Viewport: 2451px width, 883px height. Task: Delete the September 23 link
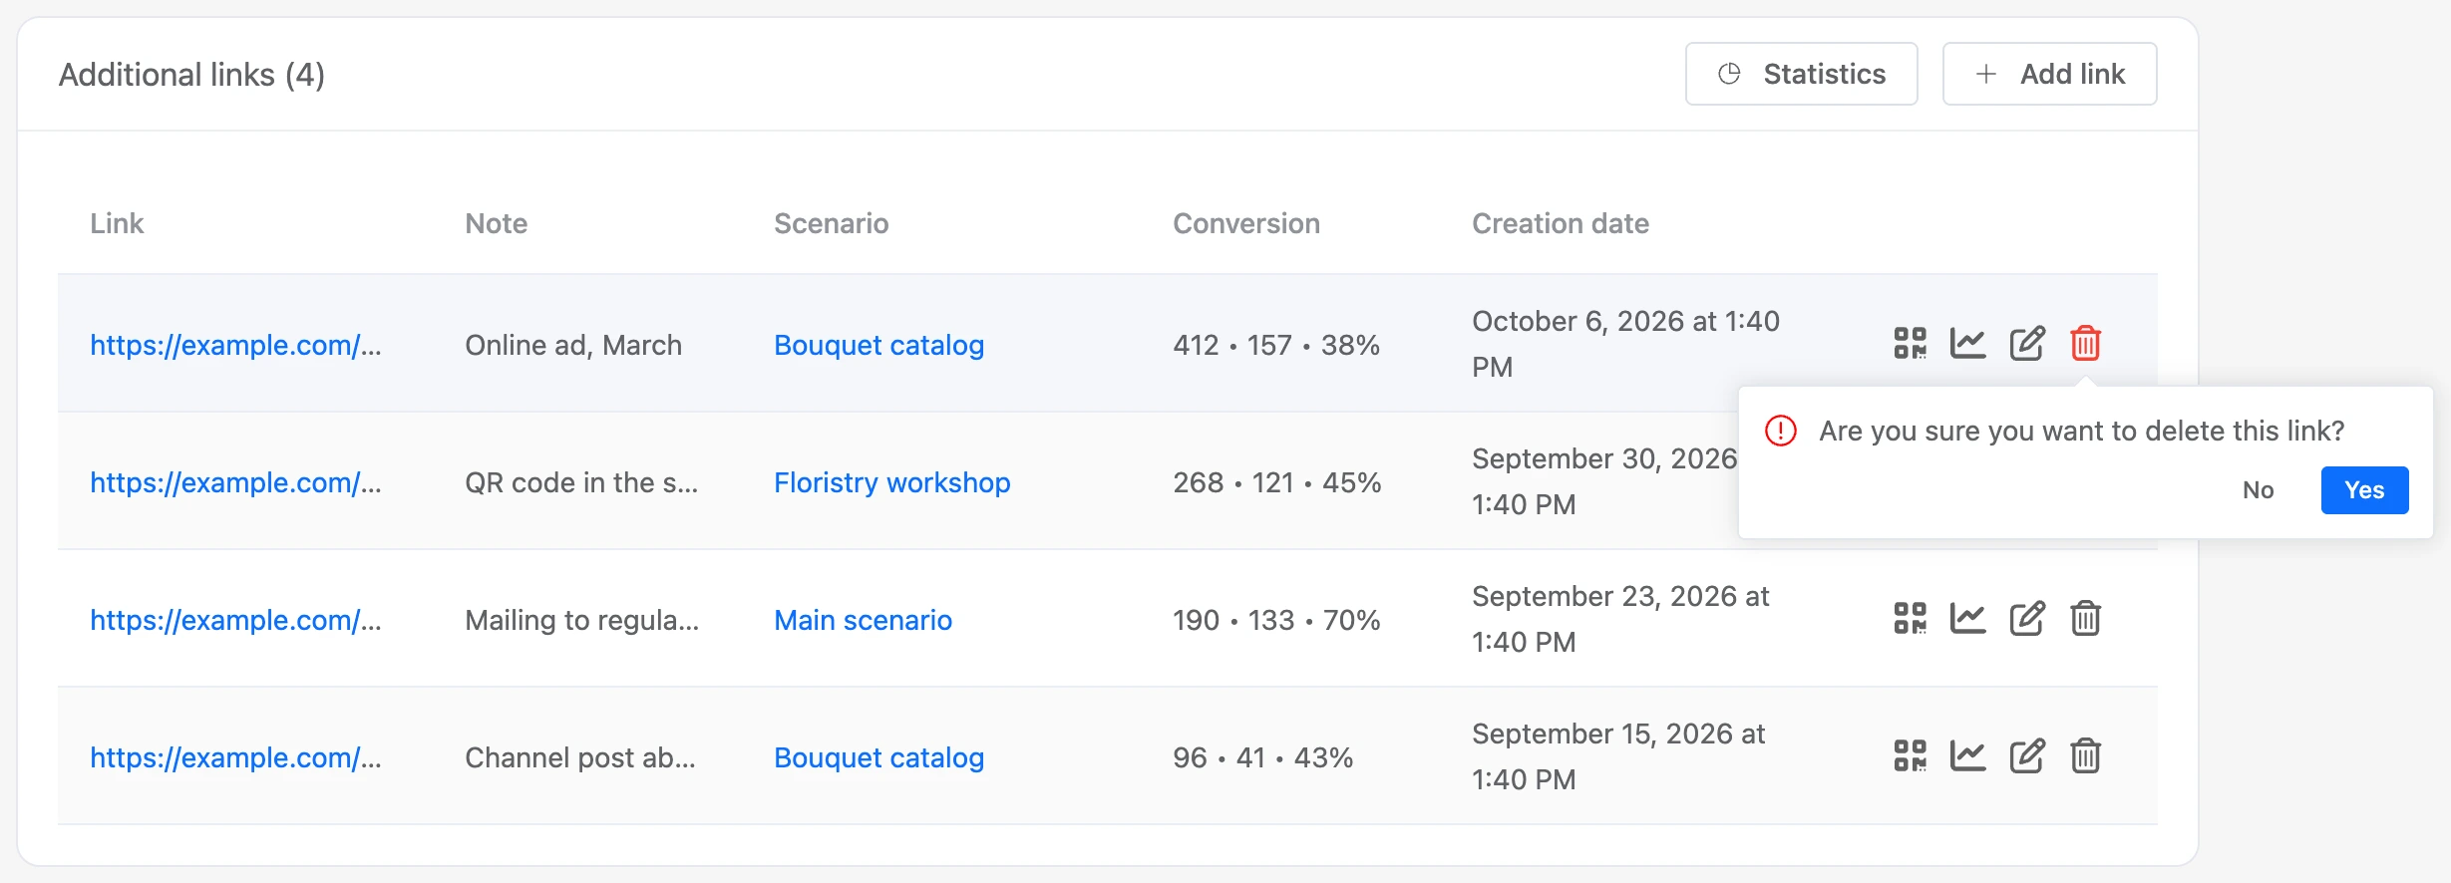point(2085,619)
